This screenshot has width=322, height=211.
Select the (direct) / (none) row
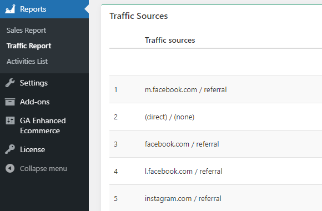tap(215, 117)
